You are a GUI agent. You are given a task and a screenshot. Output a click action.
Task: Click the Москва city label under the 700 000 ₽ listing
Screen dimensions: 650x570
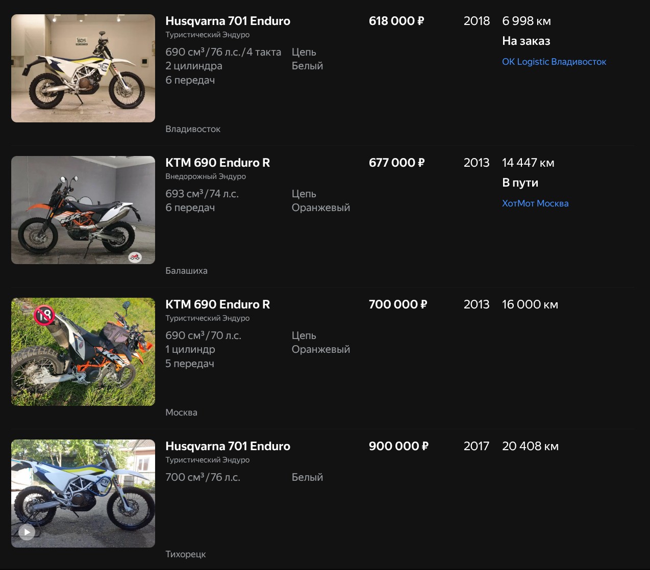[x=181, y=412]
